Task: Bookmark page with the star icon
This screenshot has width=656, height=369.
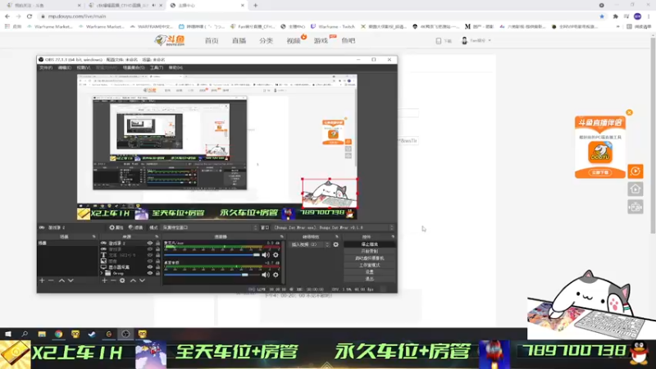Action: pos(602,16)
